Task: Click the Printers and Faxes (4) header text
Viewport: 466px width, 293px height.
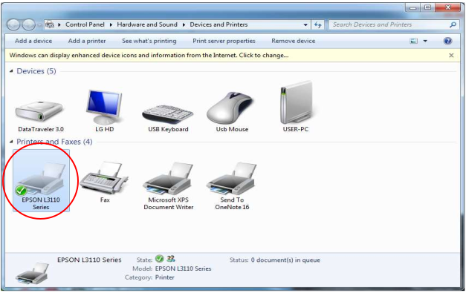Action: tap(54, 142)
